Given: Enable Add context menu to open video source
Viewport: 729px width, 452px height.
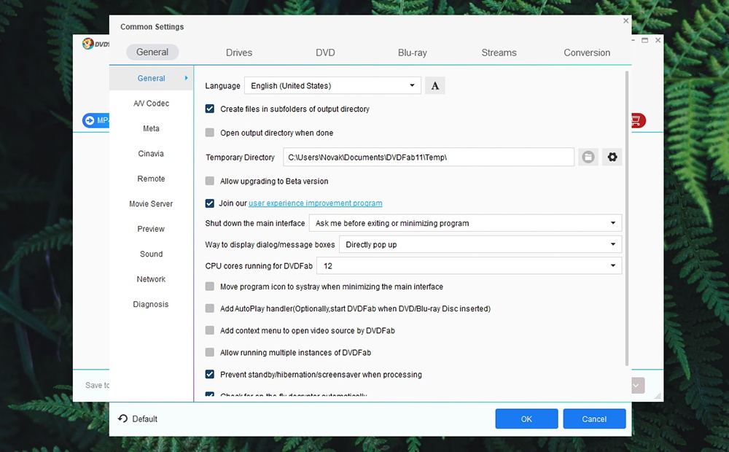Looking at the screenshot, I should pyautogui.click(x=210, y=330).
